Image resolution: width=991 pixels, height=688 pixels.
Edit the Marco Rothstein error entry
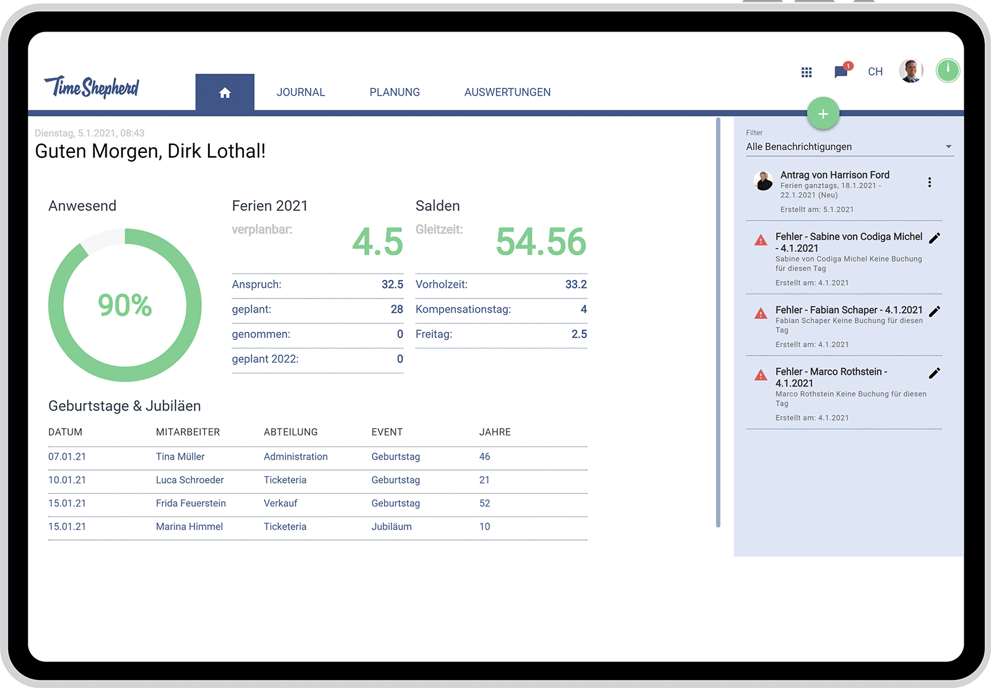(x=935, y=373)
